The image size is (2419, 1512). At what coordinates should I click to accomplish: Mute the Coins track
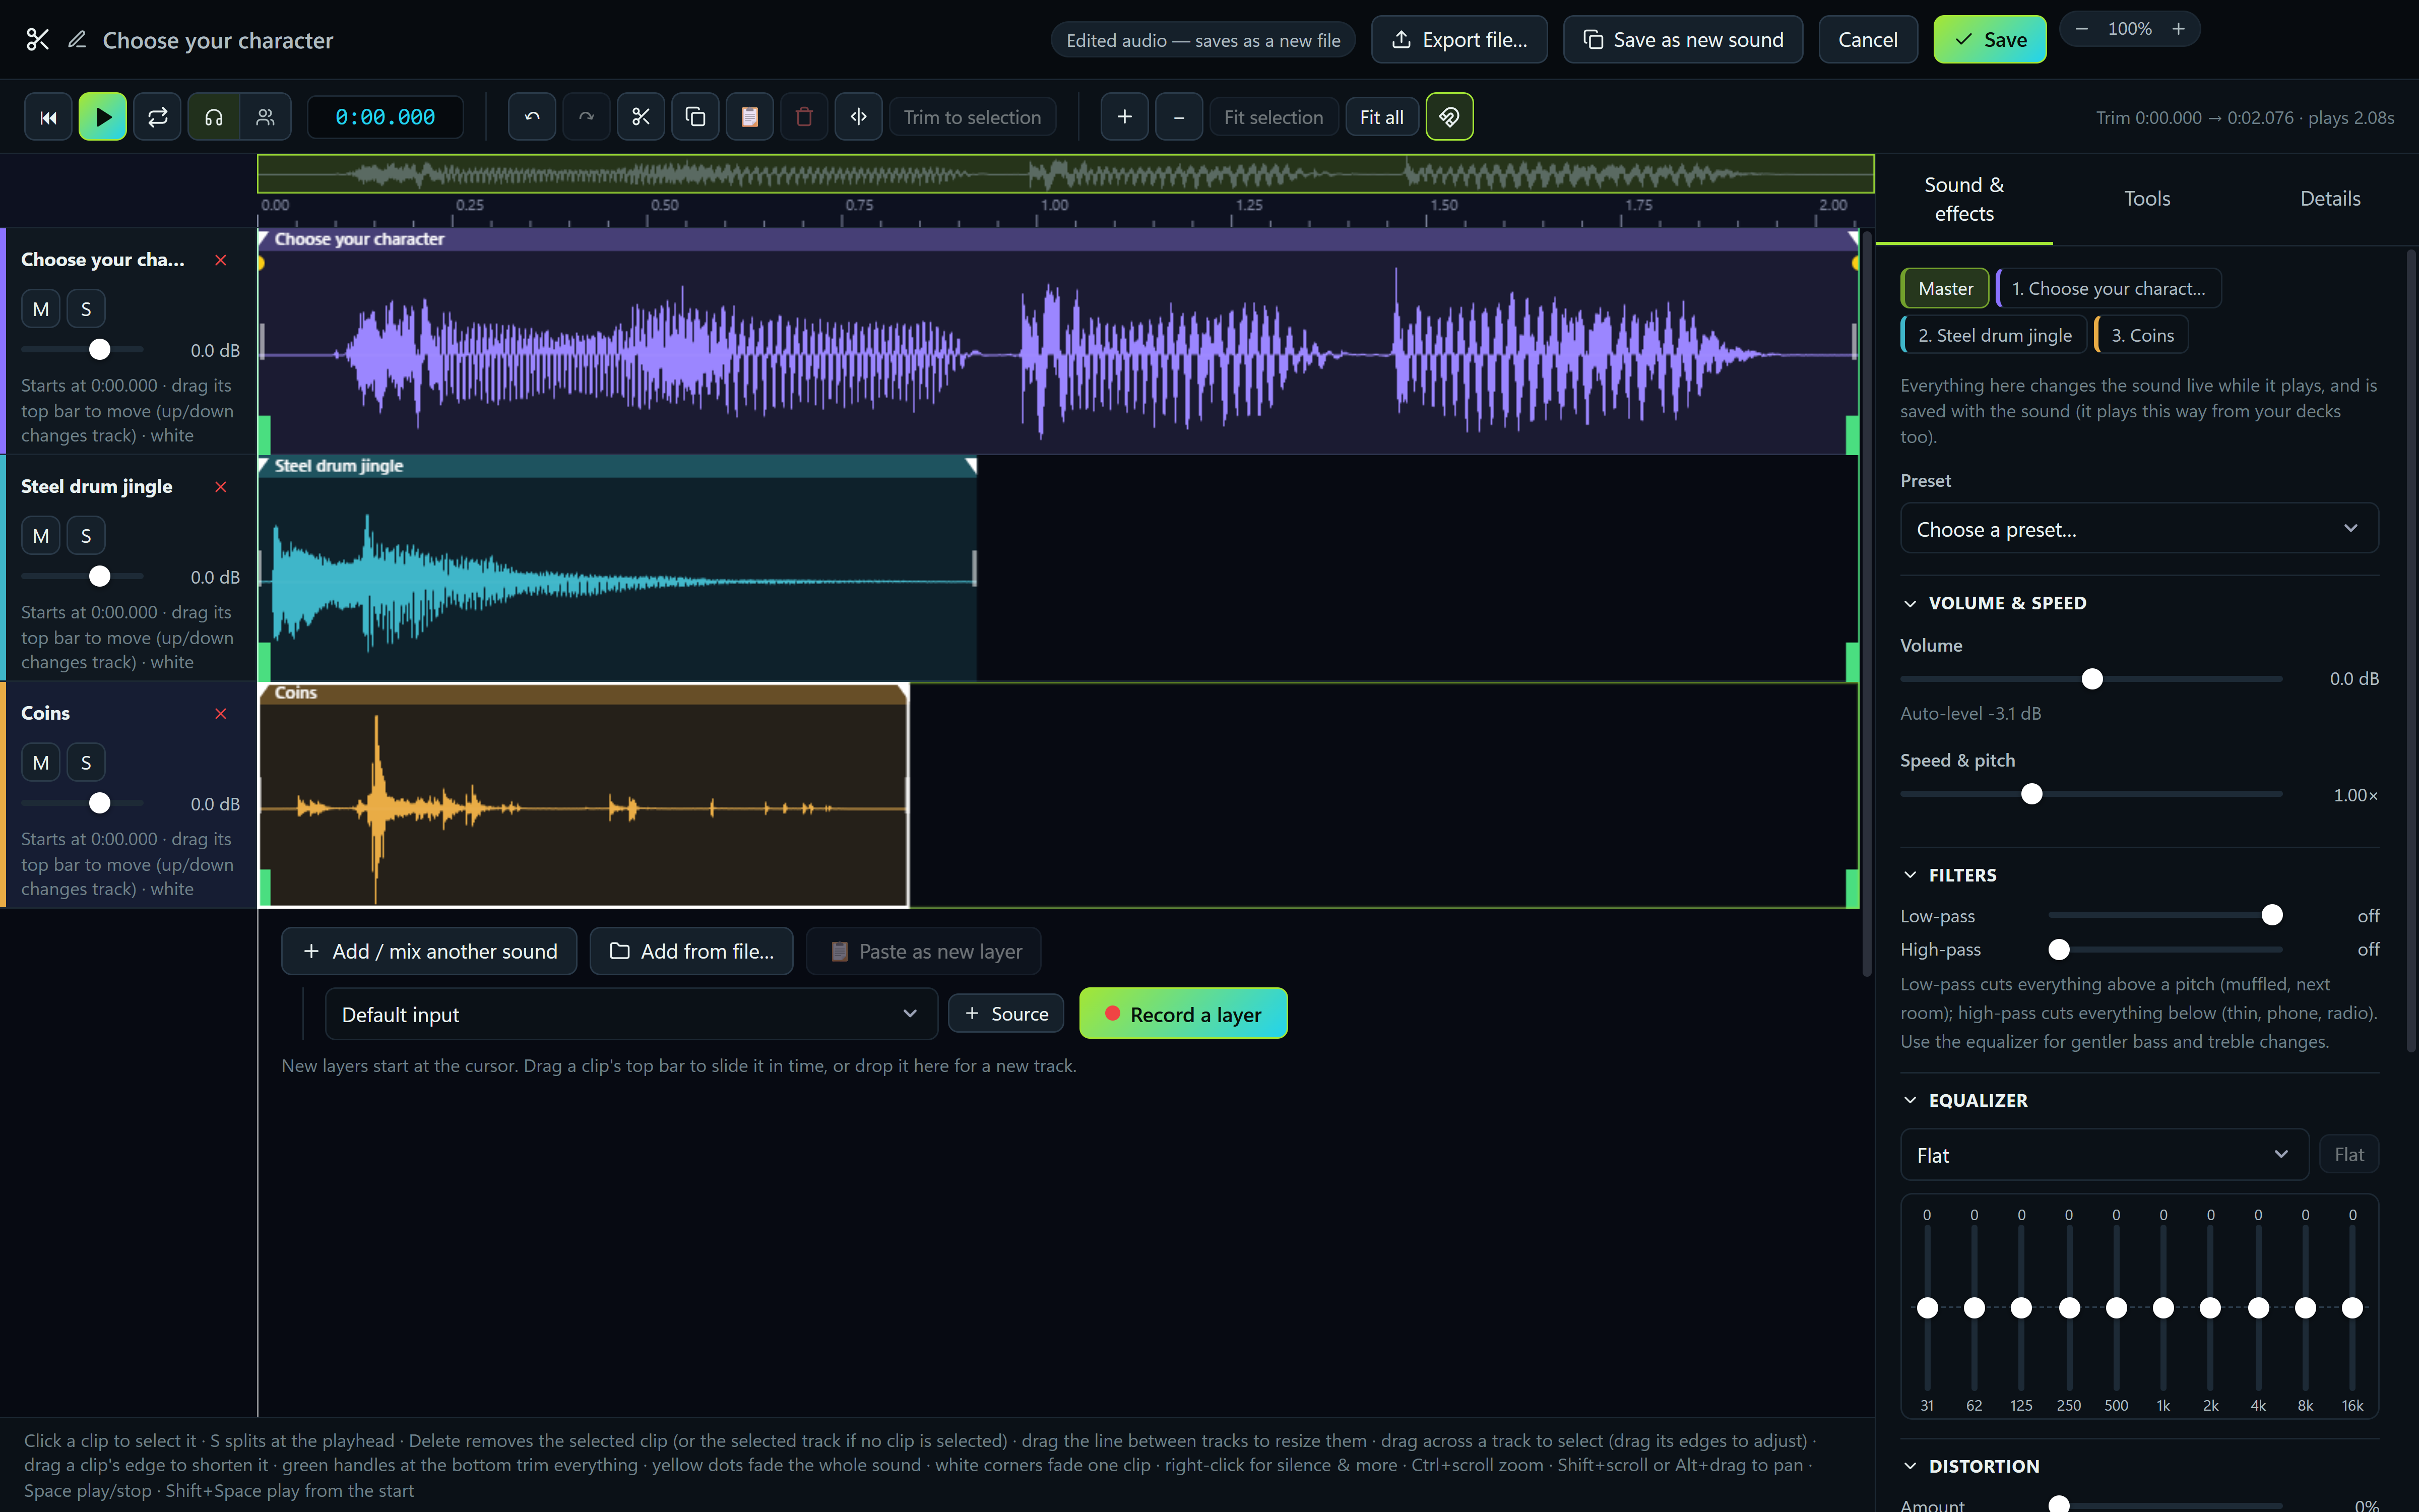[x=41, y=763]
